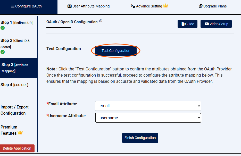Click the gears icon on Advance Setting
Screen dimensions: 241x156
(133, 6)
